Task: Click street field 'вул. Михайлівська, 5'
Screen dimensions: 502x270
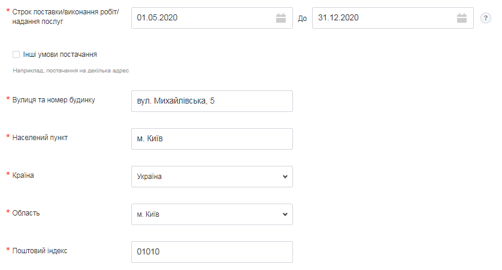Action: [x=211, y=101]
